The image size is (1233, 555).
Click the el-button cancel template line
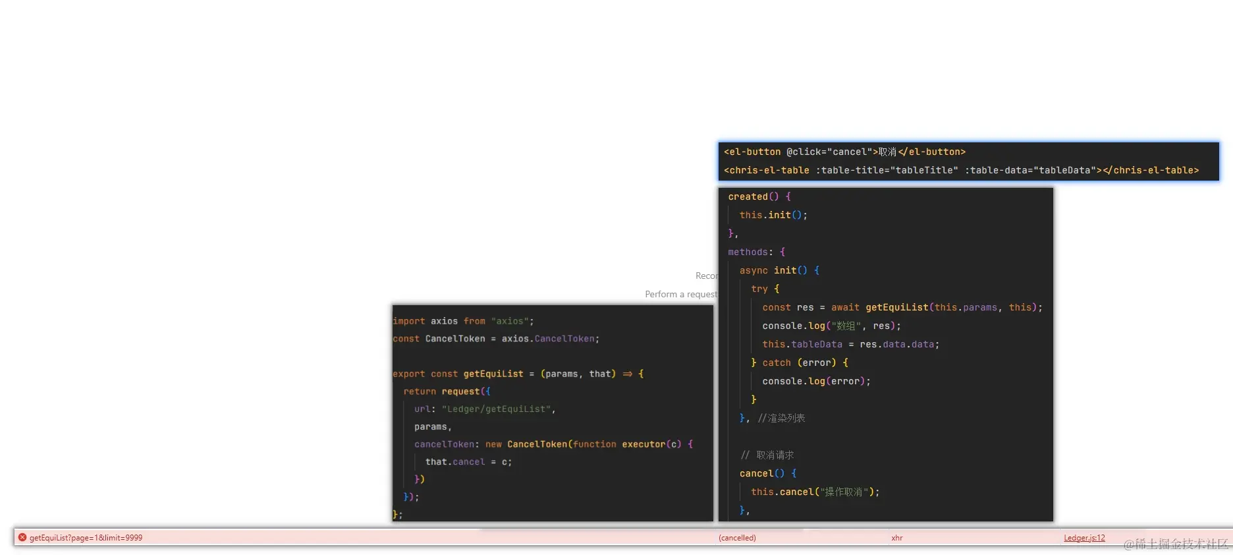(x=844, y=152)
